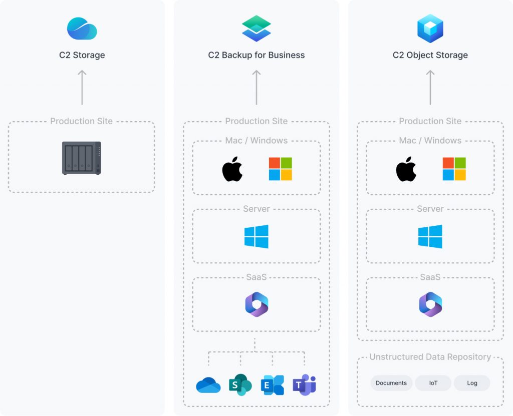This screenshot has width=513, height=416.
Task: Select the SharePoint icon
Action: [x=240, y=384]
